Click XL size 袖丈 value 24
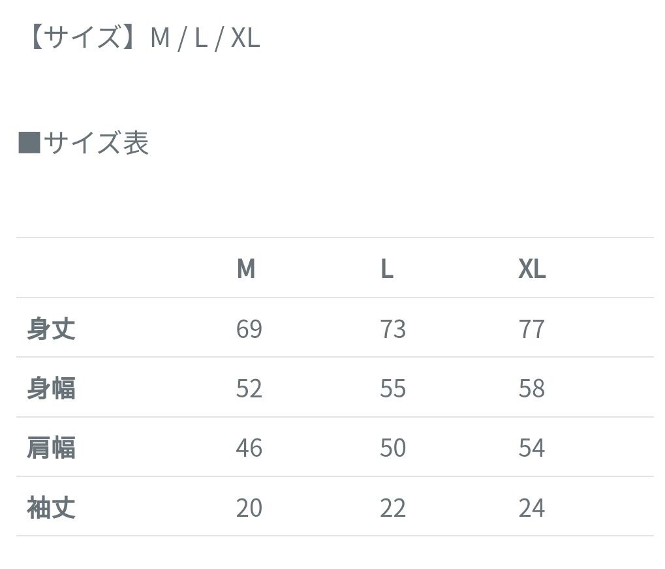The width and height of the screenshot is (665, 569). click(531, 507)
